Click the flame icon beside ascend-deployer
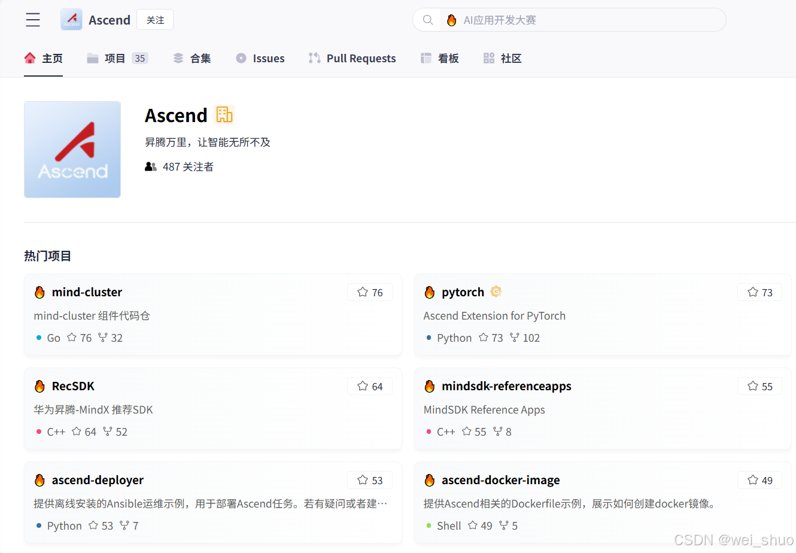This screenshot has height=553, width=796. [x=40, y=480]
